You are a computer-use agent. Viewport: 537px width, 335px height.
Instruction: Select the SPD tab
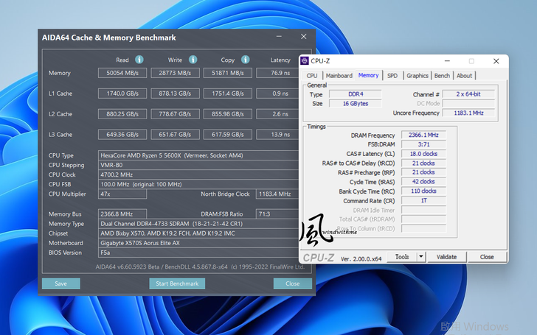coord(392,76)
